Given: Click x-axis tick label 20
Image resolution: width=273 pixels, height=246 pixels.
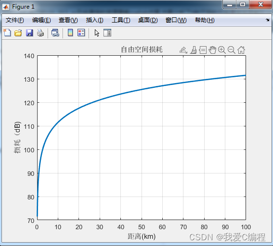Looking at the screenshot, I should (79, 227).
